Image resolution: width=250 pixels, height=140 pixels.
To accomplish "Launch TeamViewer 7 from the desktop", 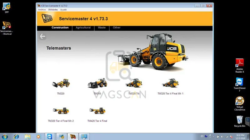I will click(240, 84).
